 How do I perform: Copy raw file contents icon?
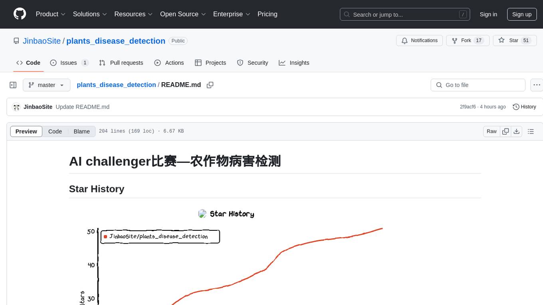[x=505, y=131]
